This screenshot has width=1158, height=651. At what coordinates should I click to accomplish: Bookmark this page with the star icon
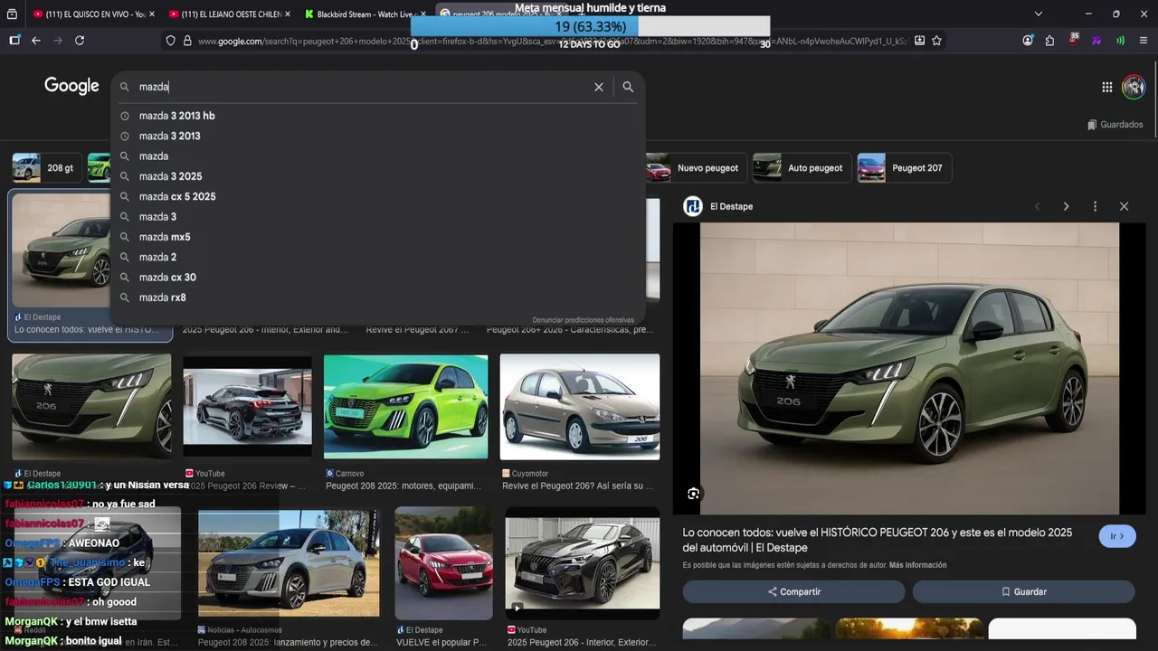[x=936, y=41]
